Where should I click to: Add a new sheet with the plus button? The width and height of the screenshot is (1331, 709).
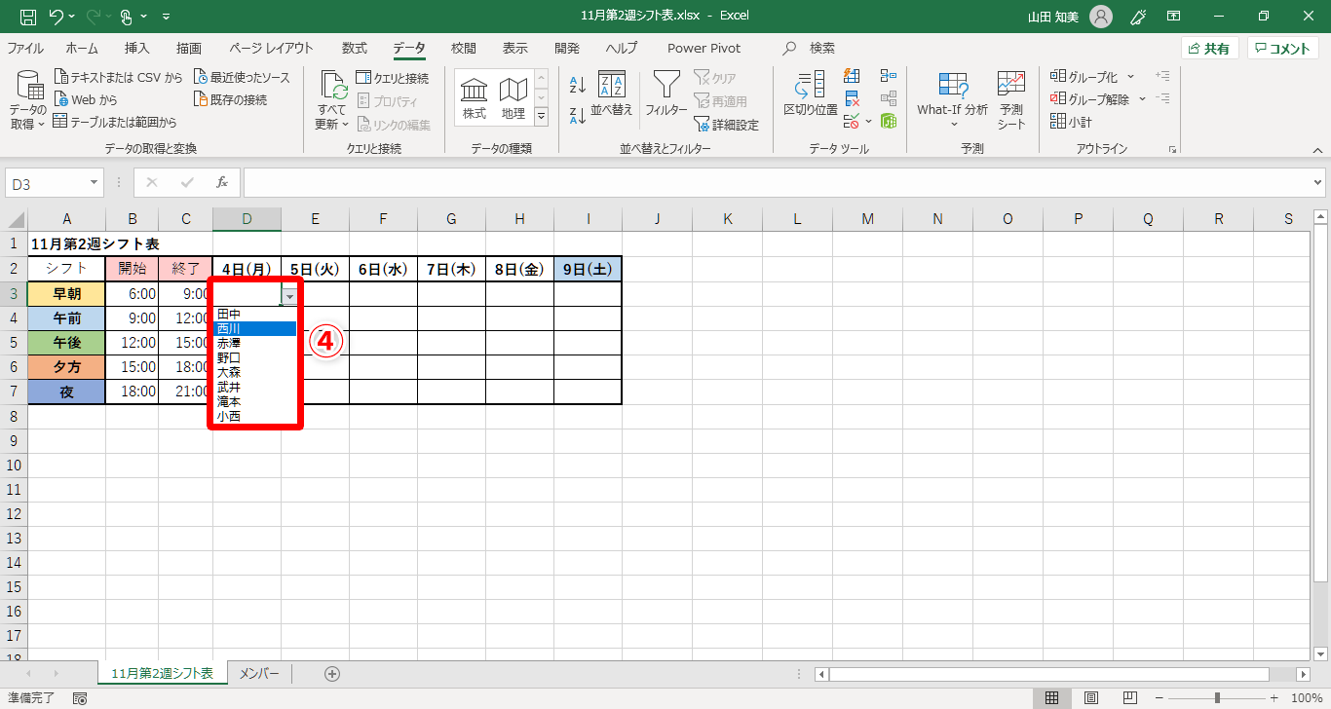[332, 674]
